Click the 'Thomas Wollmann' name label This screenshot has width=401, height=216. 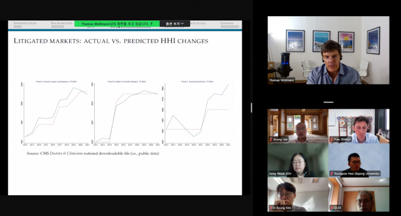tap(282, 80)
